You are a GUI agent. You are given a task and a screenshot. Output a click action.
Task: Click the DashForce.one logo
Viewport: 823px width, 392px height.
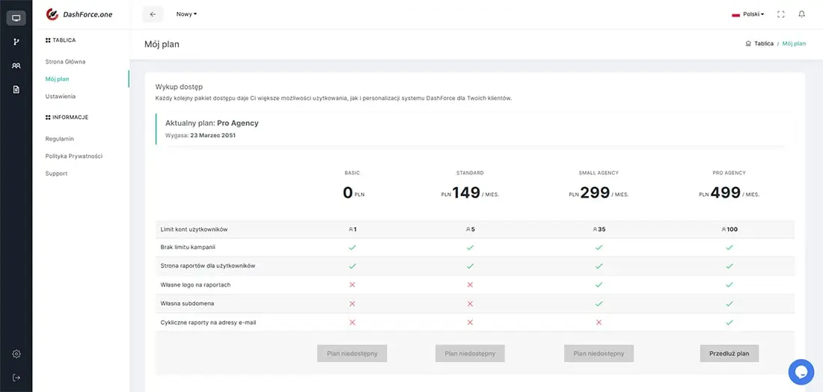pos(79,14)
